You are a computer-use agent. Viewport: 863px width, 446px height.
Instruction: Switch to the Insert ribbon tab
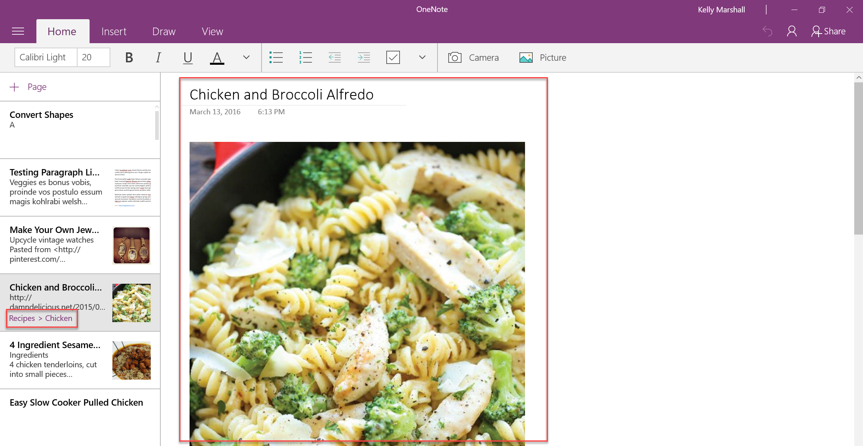(114, 31)
